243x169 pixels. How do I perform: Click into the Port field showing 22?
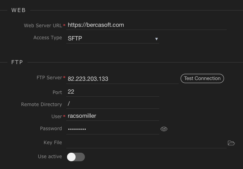(x=112, y=92)
